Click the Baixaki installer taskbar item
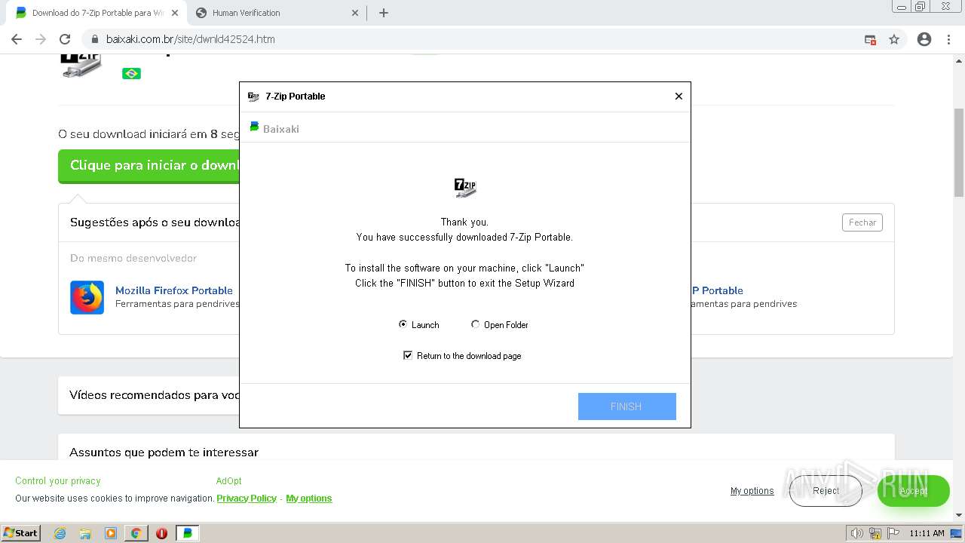This screenshot has height=543, width=965. 188,533
